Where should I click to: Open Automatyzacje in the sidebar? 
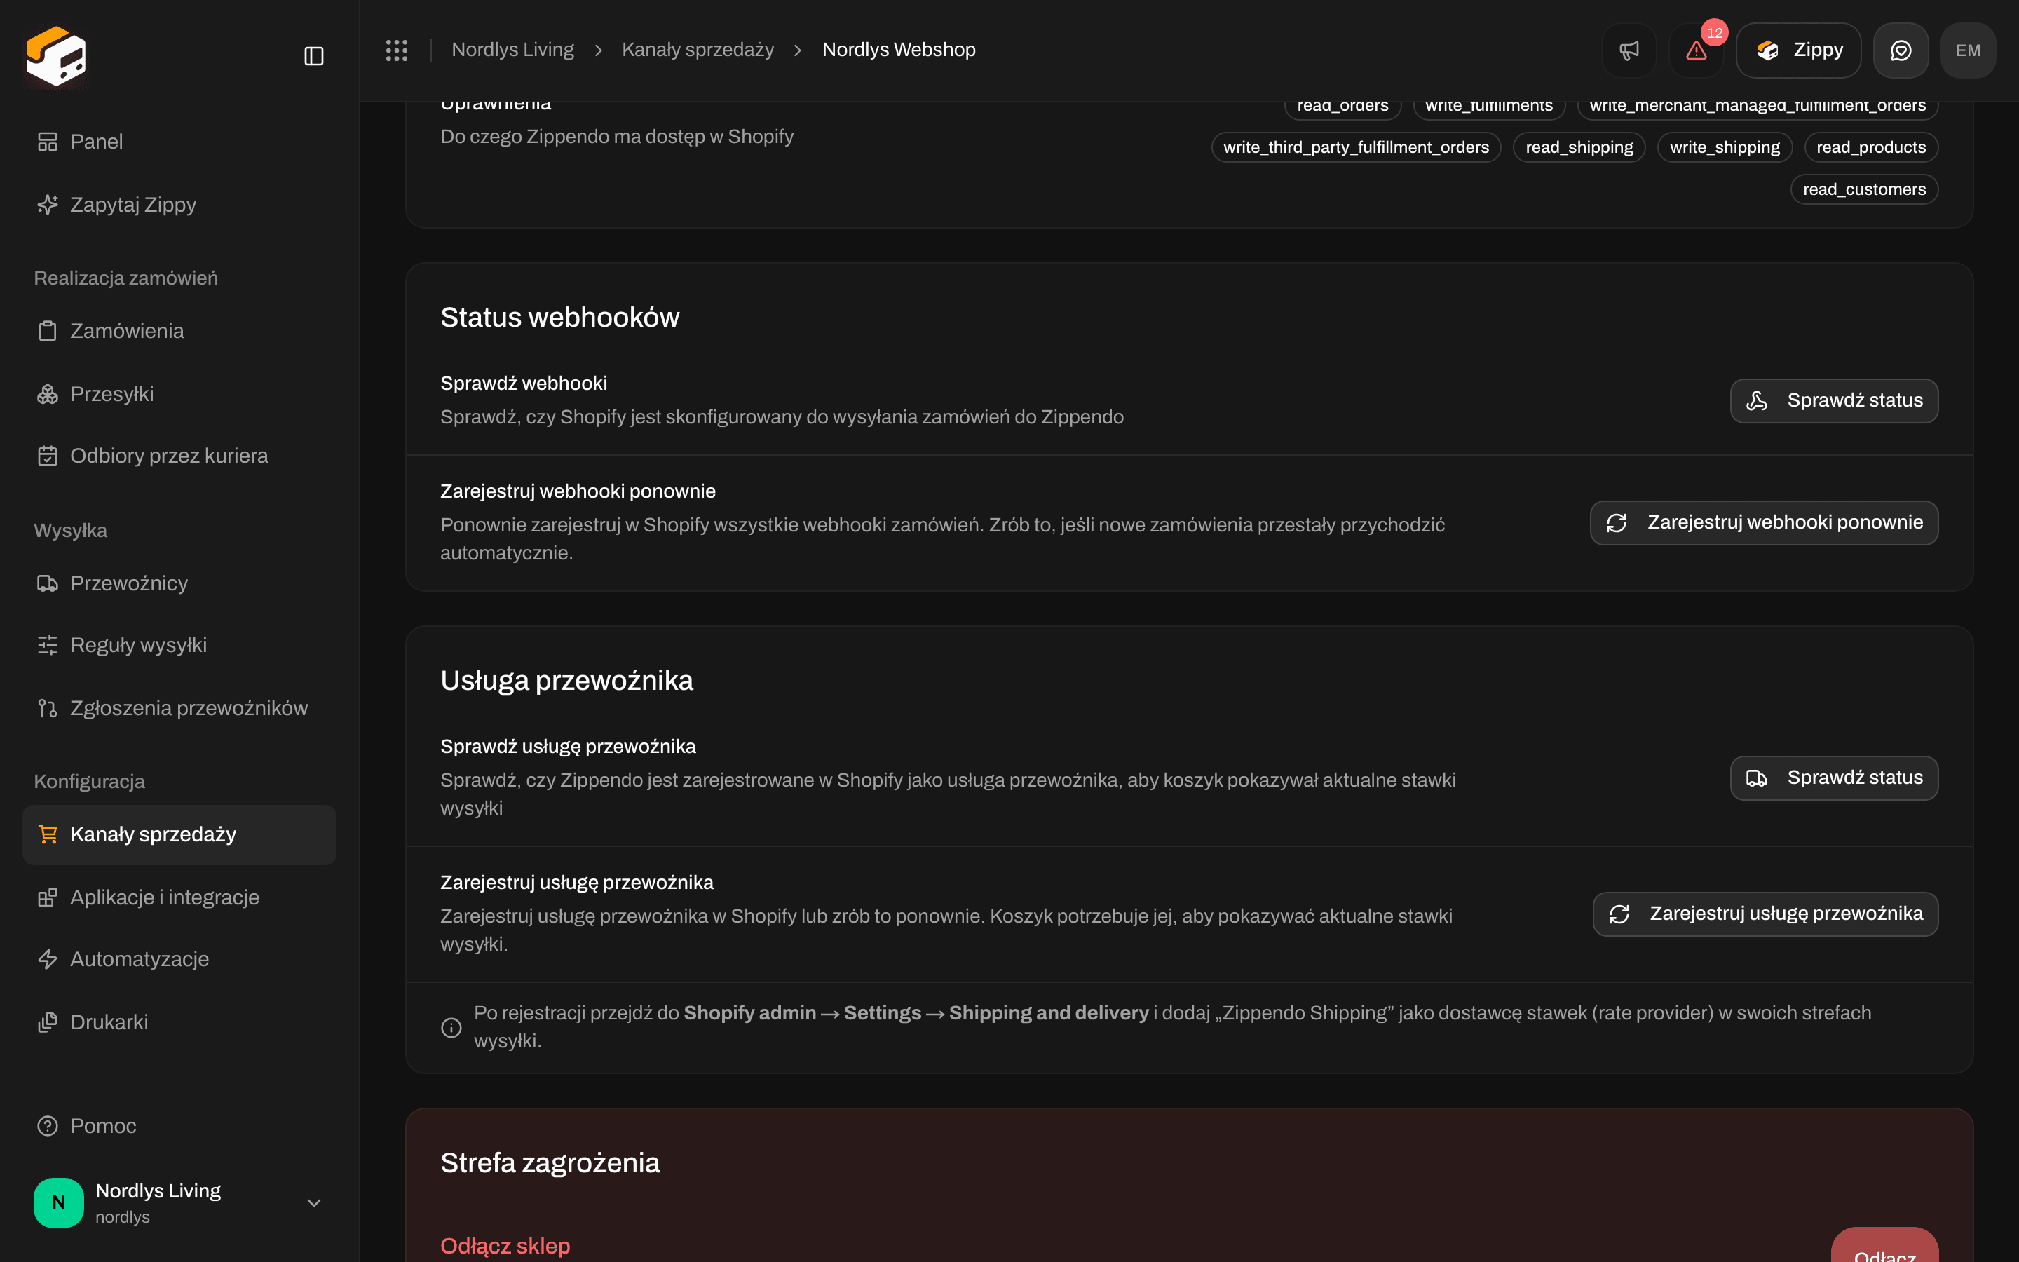[x=179, y=959]
